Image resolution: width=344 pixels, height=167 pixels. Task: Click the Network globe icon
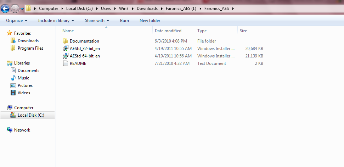pos(10,130)
